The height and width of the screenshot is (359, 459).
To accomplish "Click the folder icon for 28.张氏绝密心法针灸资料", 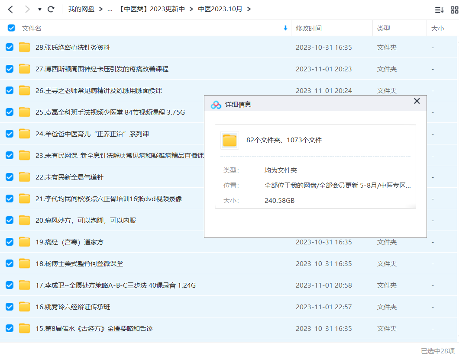I will click(x=25, y=48).
